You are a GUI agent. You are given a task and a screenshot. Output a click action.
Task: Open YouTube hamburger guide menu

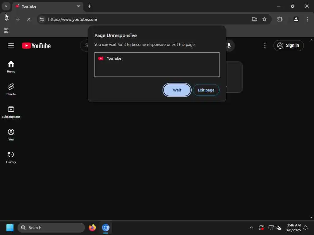click(11, 46)
